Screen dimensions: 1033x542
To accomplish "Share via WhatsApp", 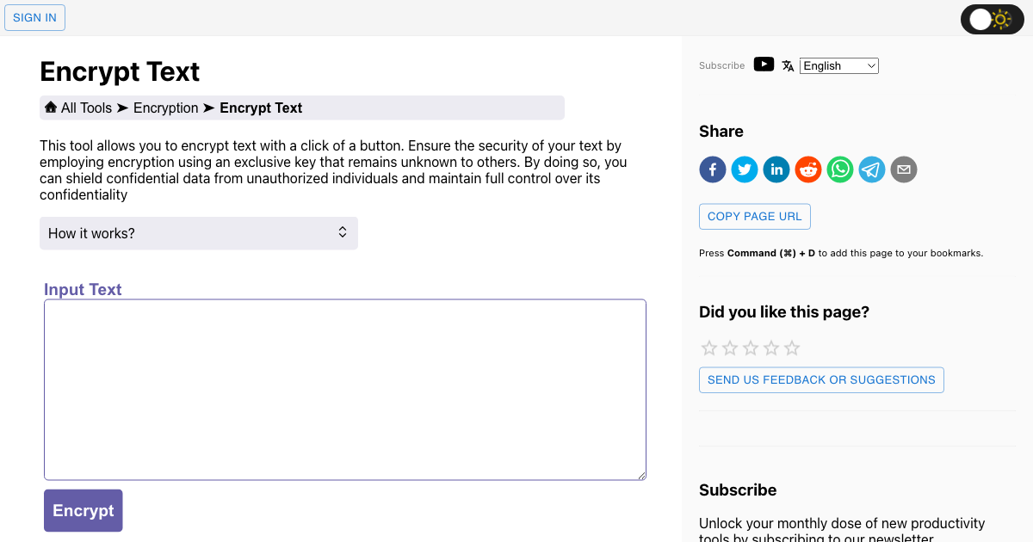I will pos(839,169).
